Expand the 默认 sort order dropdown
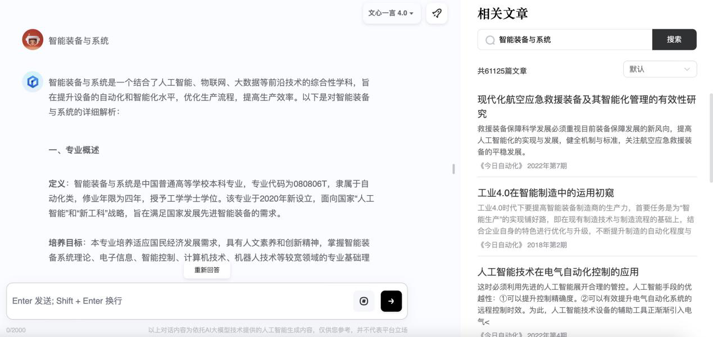The image size is (713, 337). [660, 69]
